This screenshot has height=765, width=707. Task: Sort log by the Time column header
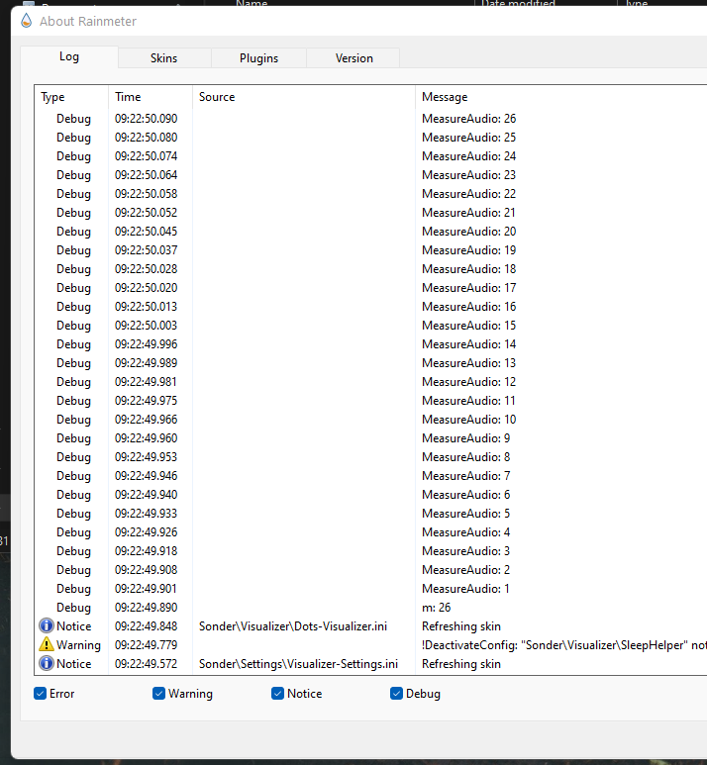pos(151,97)
